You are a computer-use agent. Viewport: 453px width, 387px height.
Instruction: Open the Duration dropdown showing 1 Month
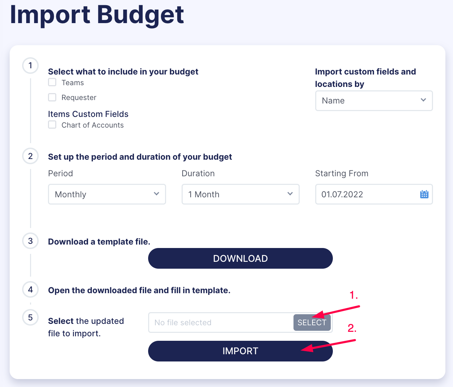240,194
